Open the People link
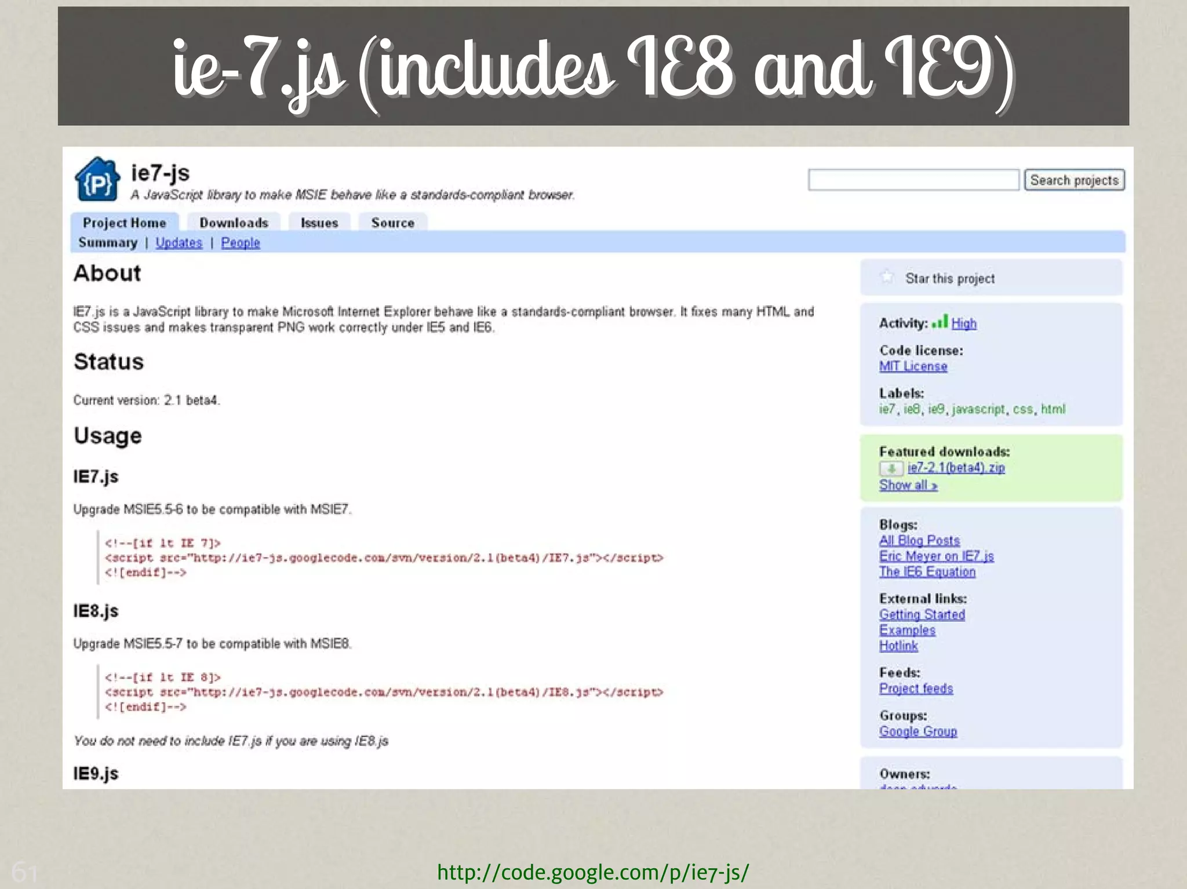 241,243
